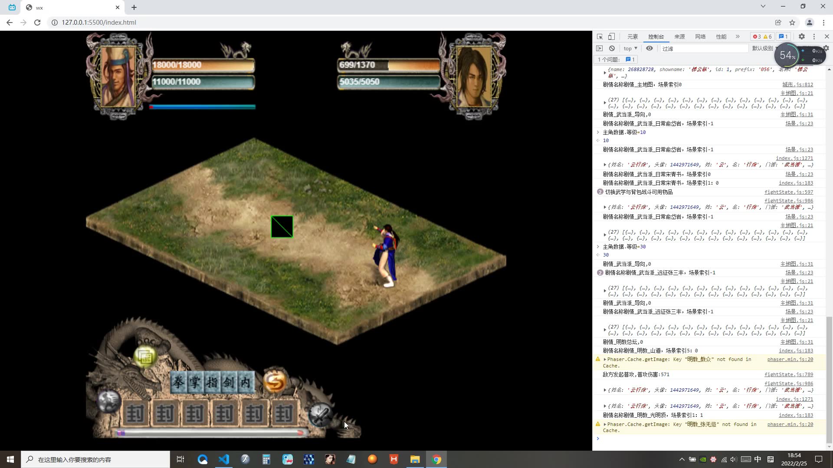Open phaser.min.js:20 link on 明教_教众 warning
This screenshot has width=833, height=468.
click(790, 359)
